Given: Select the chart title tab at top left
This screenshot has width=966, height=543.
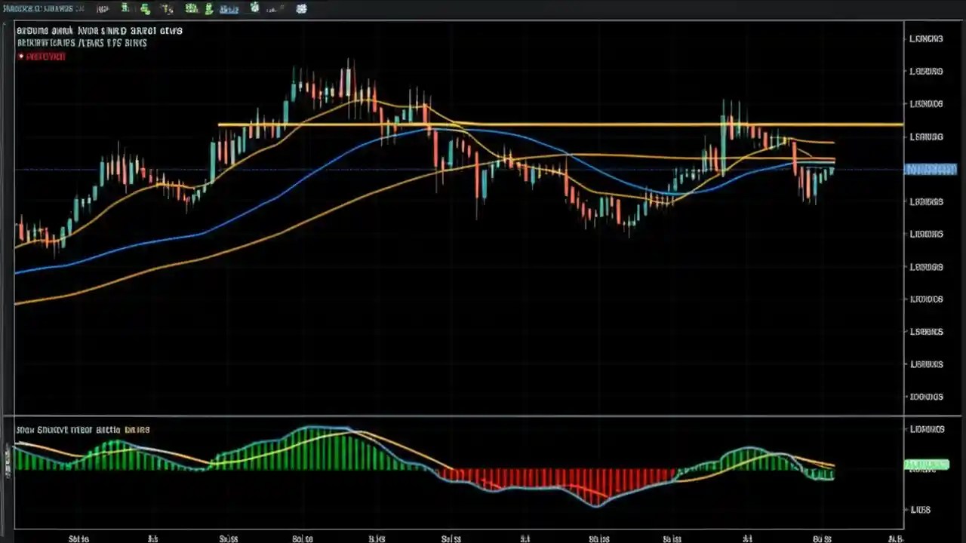Looking at the screenshot, I should coord(42,8).
